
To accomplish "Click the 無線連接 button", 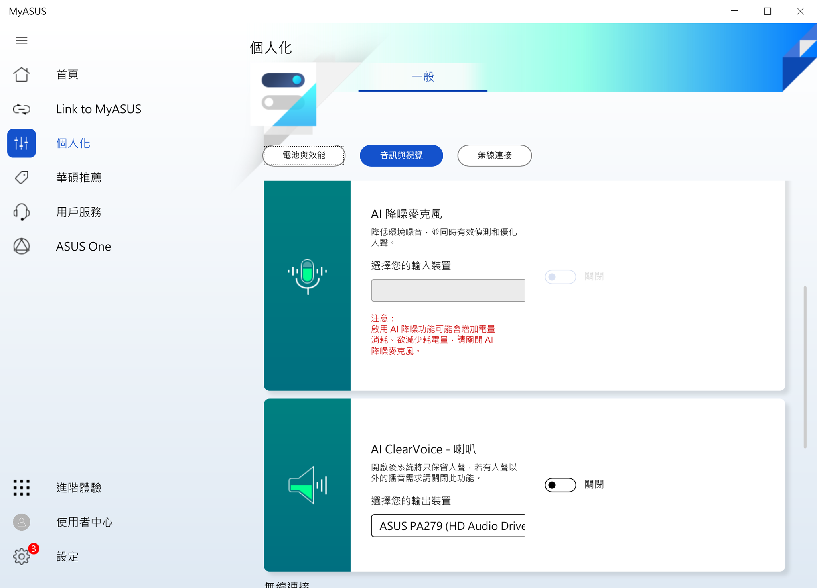I will (x=494, y=155).
